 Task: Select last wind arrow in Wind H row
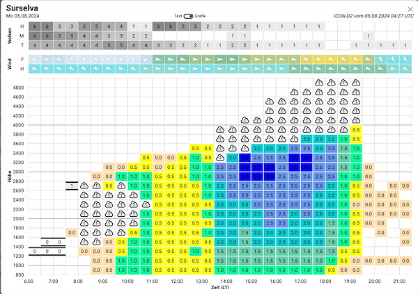click(x=406, y=69)
